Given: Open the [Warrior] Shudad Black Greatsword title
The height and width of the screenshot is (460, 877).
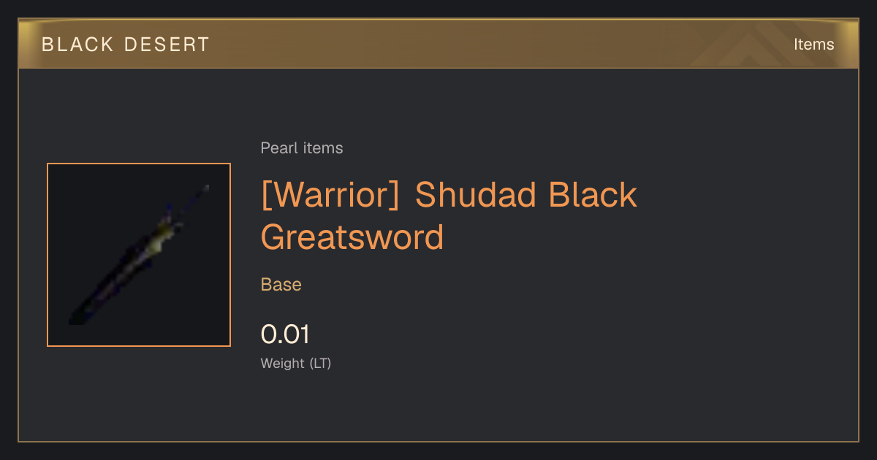Looking at the screenshot, I should click(449, 216).
